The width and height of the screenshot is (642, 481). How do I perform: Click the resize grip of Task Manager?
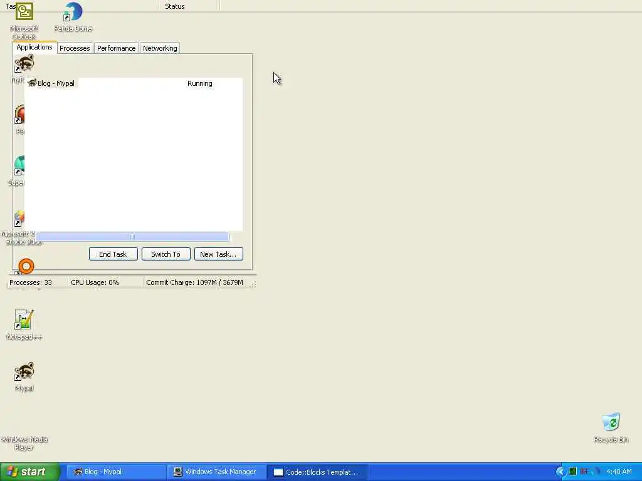pos(253,284)
